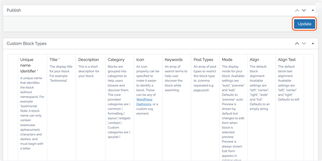Move Publish panel down arrow

(x=304, y=10)
